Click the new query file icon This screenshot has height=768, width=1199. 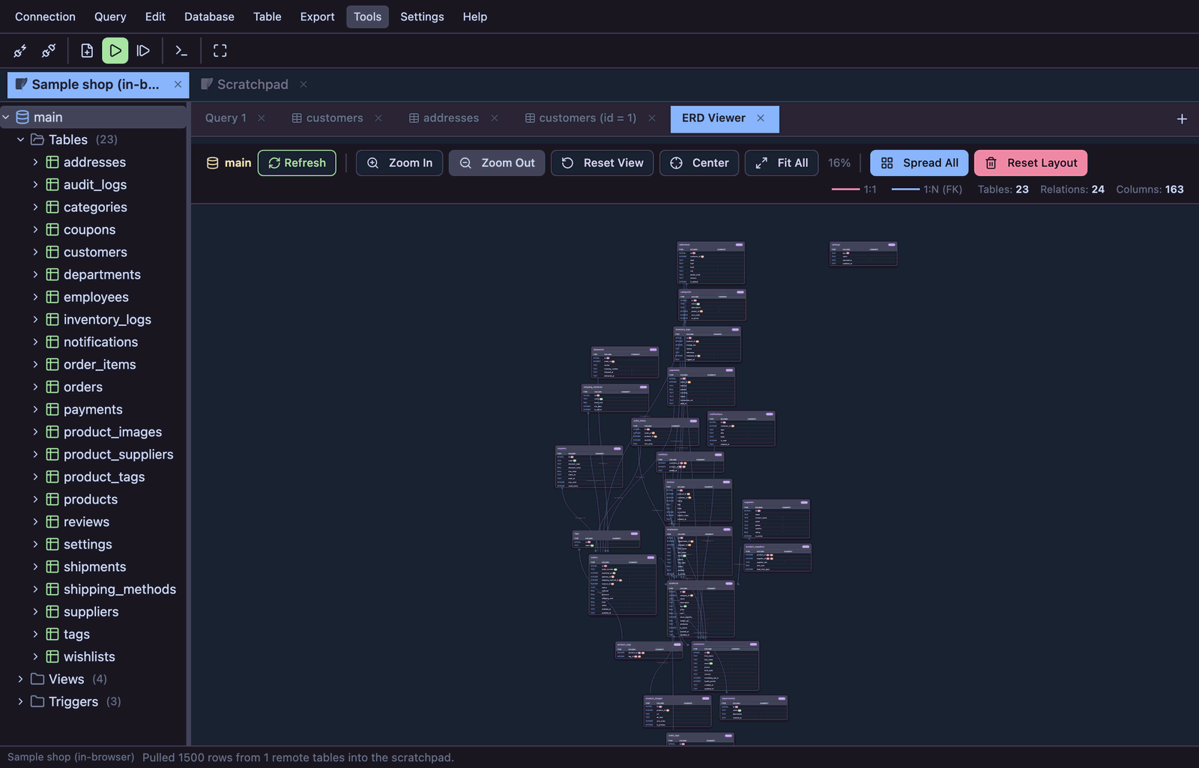tap(87, 51)
